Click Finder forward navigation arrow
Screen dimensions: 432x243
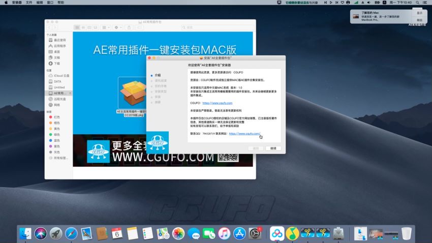[x=55, y=27]
